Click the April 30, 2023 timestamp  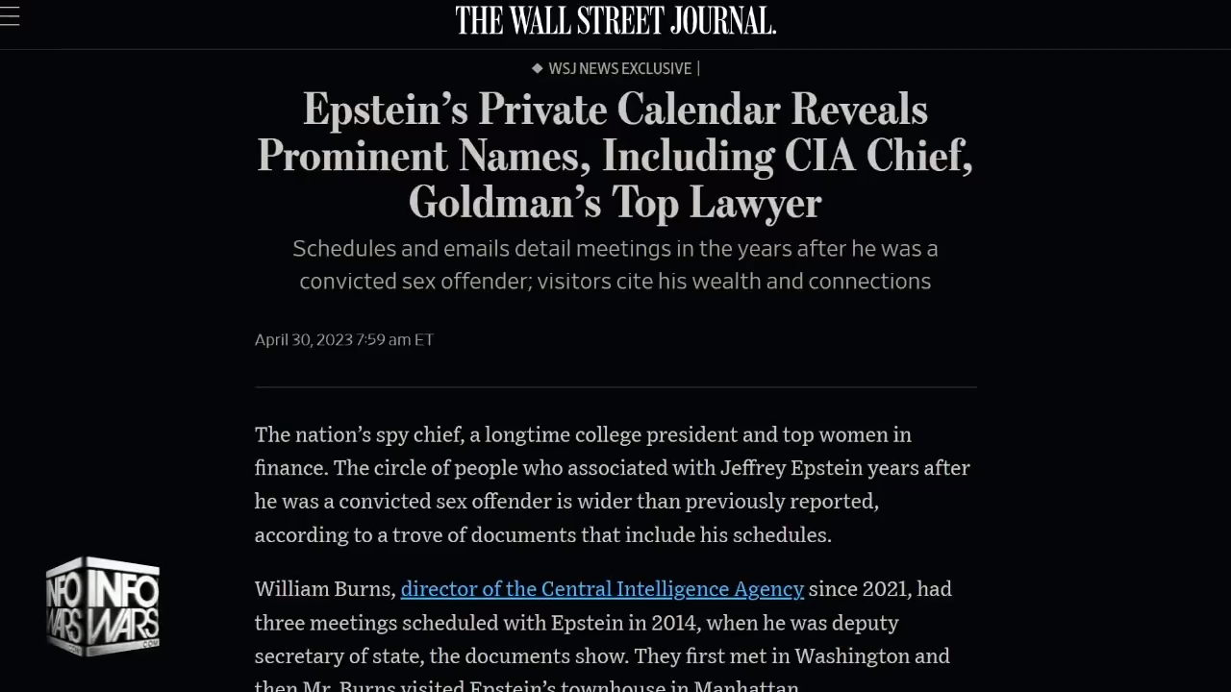click(x=343, y=339)
